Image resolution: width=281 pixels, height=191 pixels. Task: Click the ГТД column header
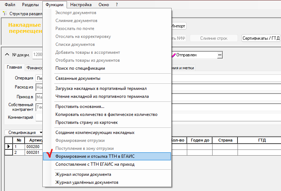click(260, 140)
